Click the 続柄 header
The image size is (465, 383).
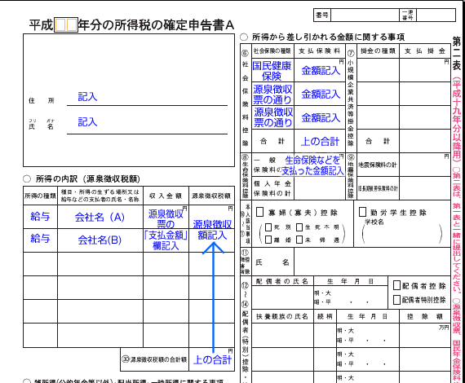(325, 316)
